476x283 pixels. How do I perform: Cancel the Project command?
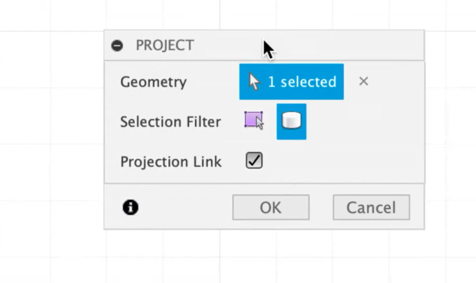(371, 207)
